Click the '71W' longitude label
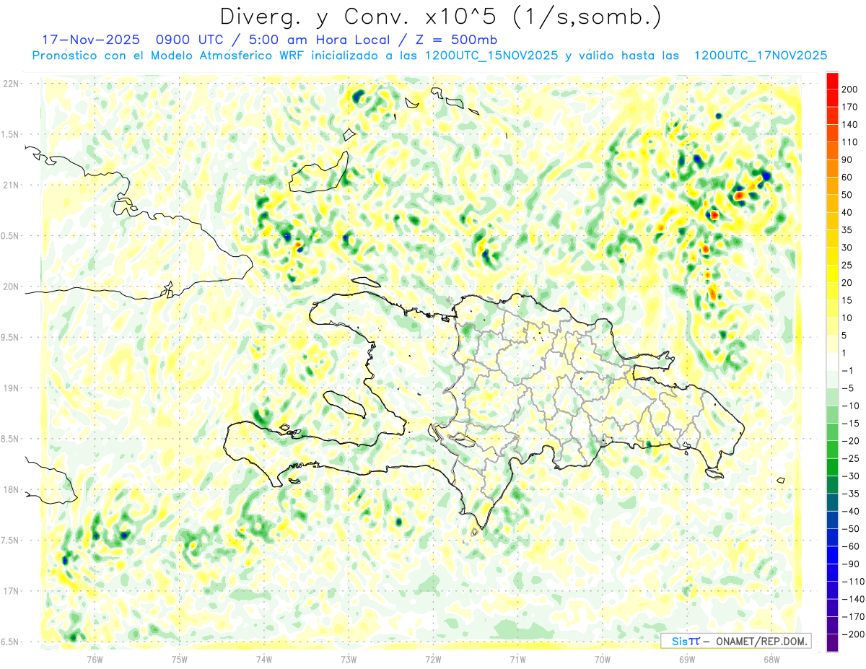Viewport: 866px width, 669px height. (517, 658)
